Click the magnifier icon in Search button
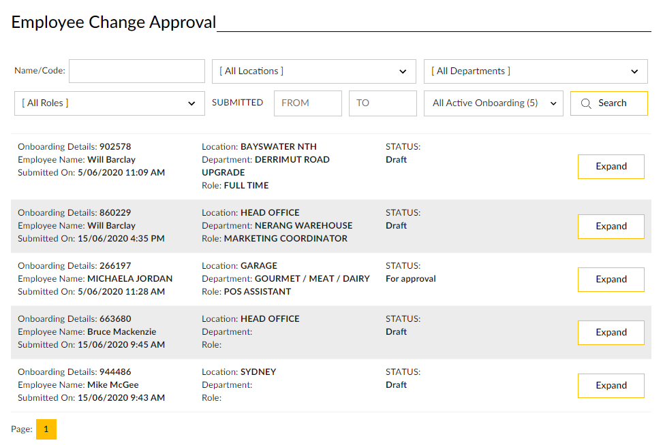Viewport: 663px width, 445px height. pos(586,103)
